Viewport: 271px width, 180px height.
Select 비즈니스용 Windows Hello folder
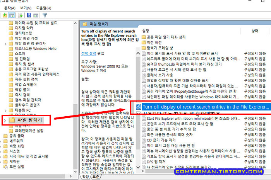[x=36, y=49]
